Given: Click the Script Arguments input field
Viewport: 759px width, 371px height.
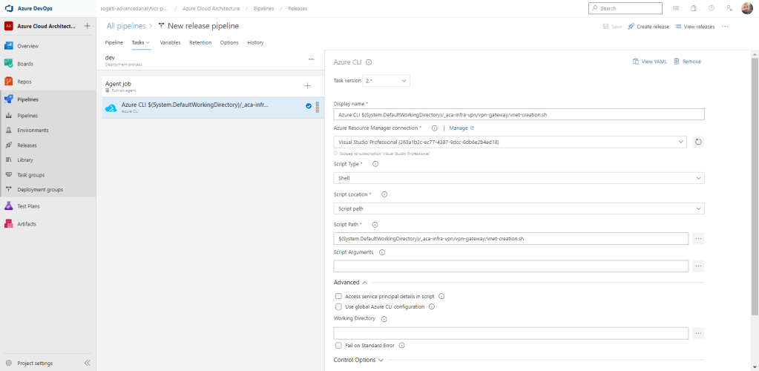Looking at the screenshot, I should (x=511, y=266).
